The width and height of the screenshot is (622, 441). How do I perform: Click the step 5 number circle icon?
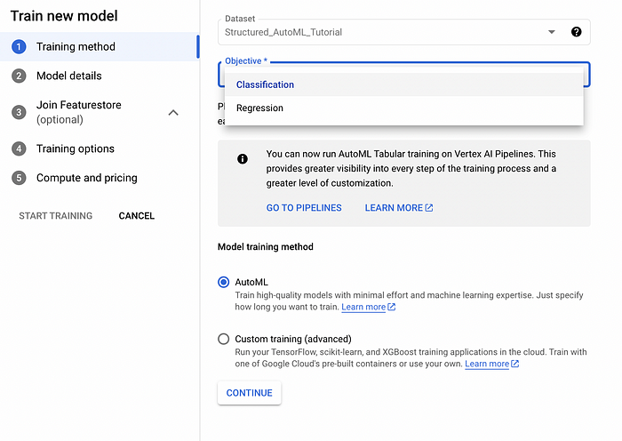[x=19, y=178]
